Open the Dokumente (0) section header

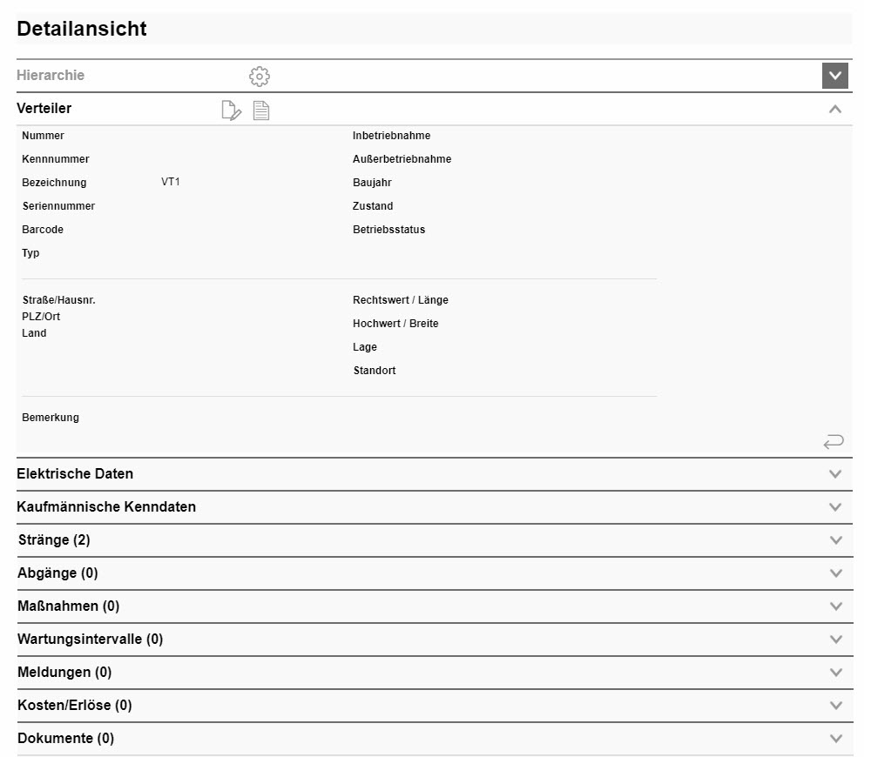[x=65, y=739]
